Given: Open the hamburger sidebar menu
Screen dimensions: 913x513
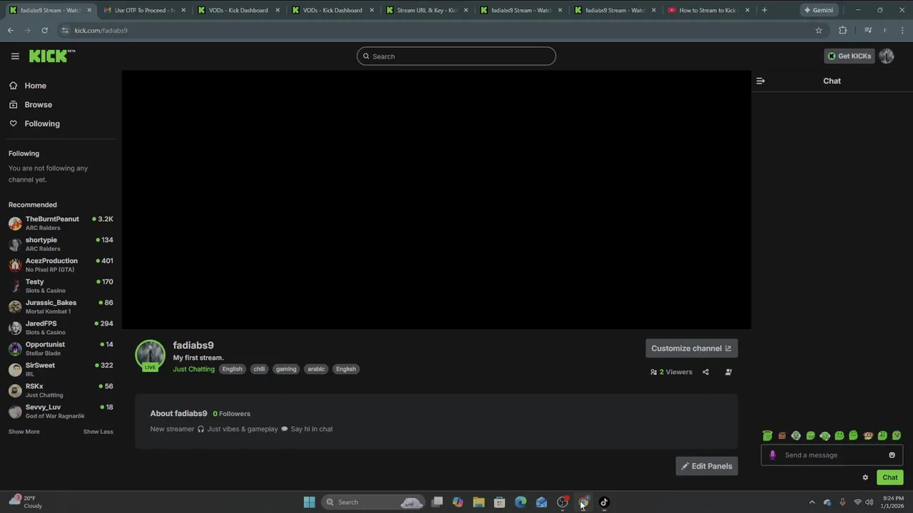Looking at the screenshot, I should (15, 56).
